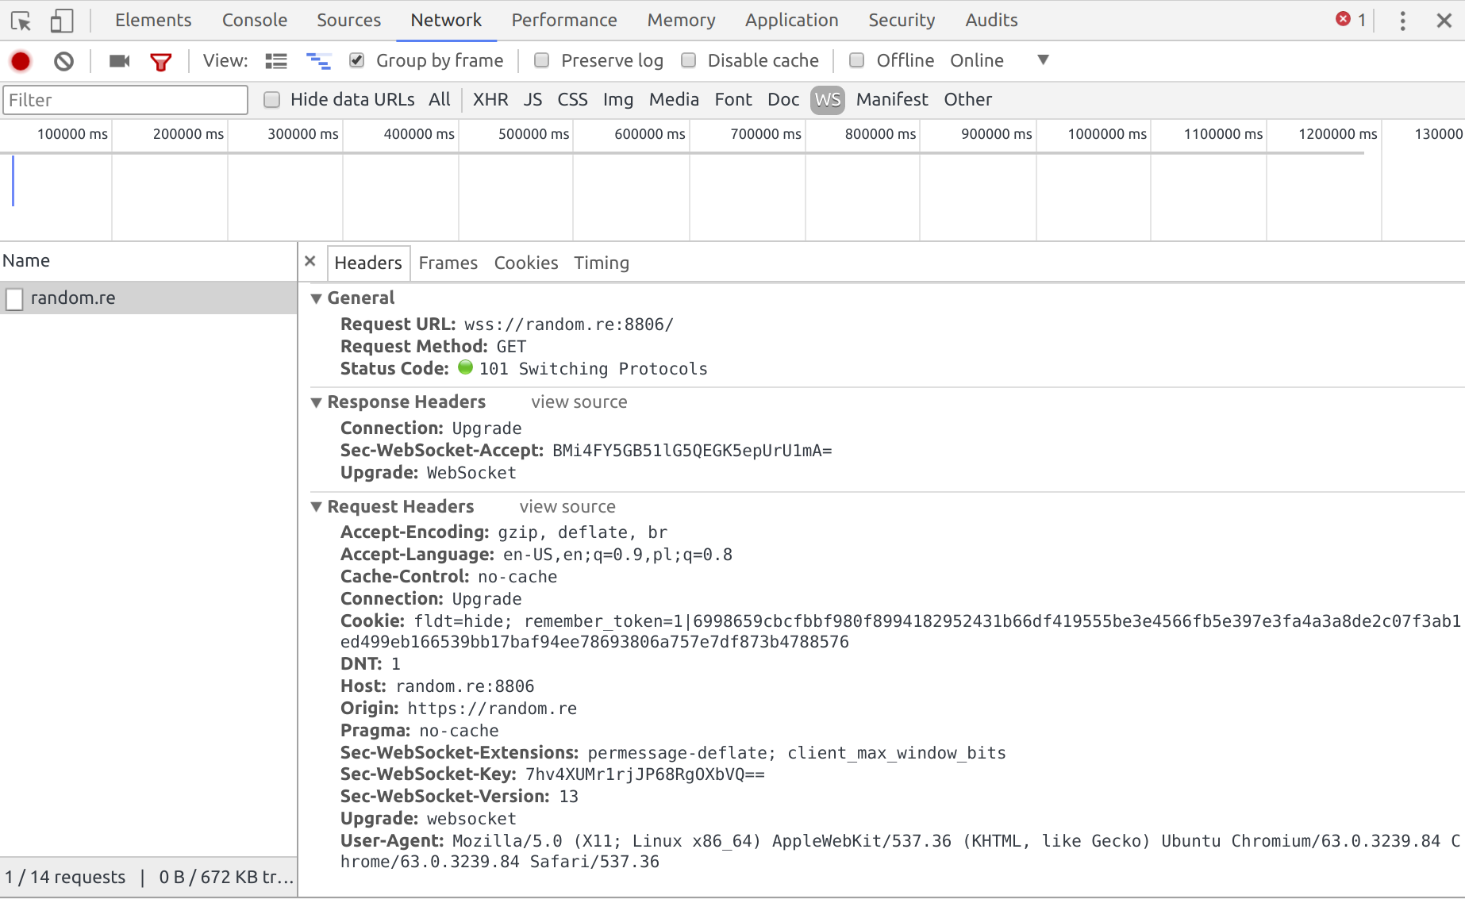Open the Performance panel
Image resolution: width=1465 pixels, height=899 pixels.
(x=564, y=20)
